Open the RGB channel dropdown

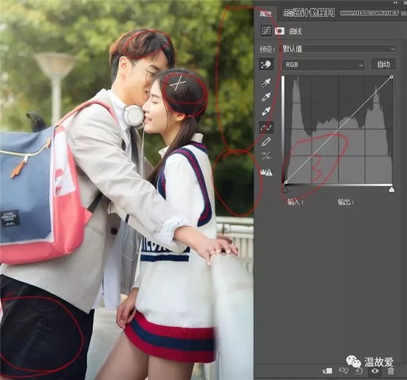click(x=324, y=65)
